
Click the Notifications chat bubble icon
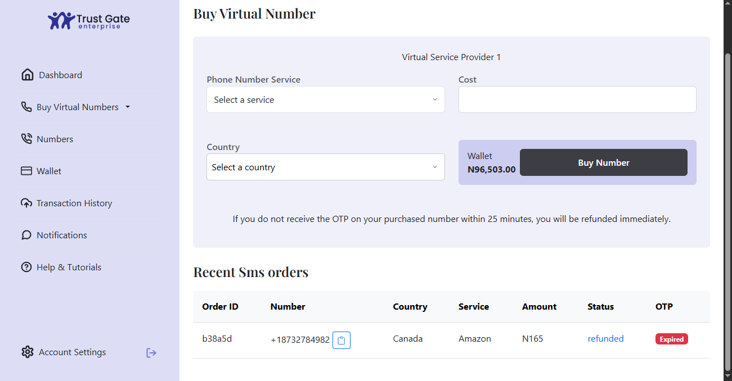(x=26, y=235)
